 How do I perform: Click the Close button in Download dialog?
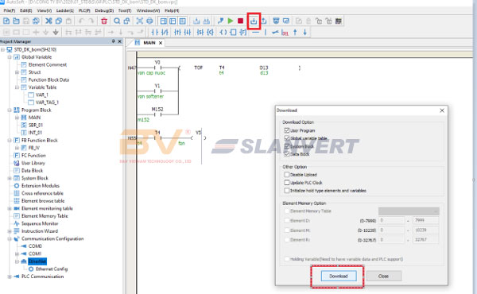point(384,276)
